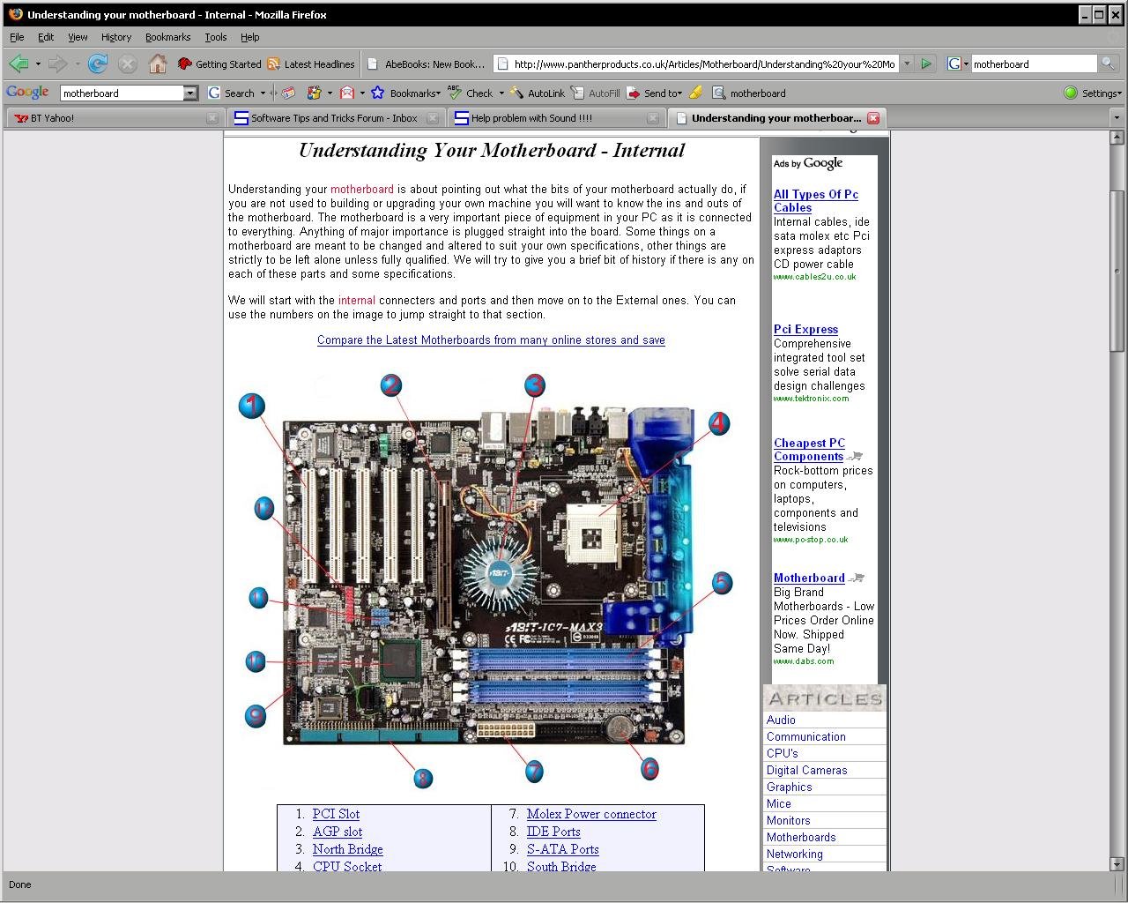Open the list all tabs dropdown
The width and height of the screenshot is (1128, 903).
1117,118
